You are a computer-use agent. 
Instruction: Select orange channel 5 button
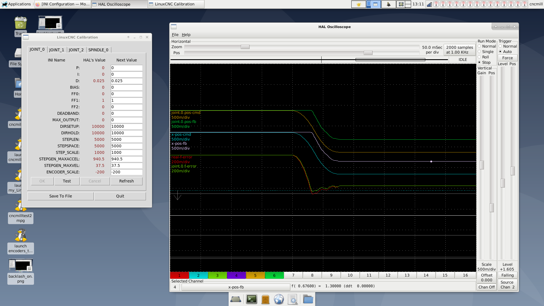255,275
